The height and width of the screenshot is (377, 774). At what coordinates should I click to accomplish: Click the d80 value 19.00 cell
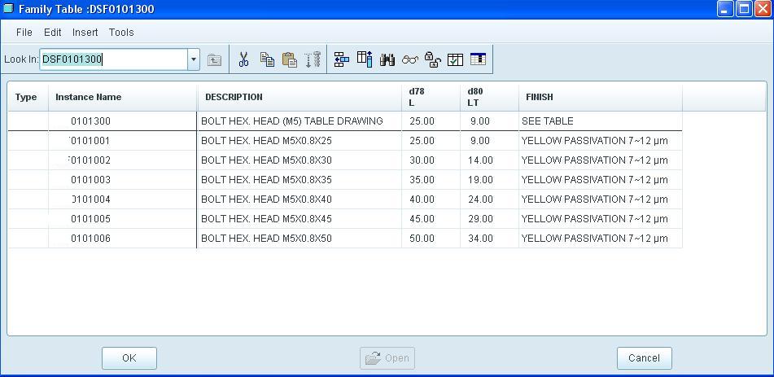490,180
